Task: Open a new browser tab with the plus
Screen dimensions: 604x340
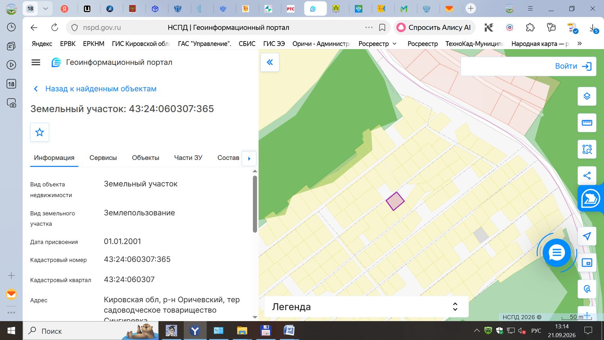Action: tap(470, 8)
